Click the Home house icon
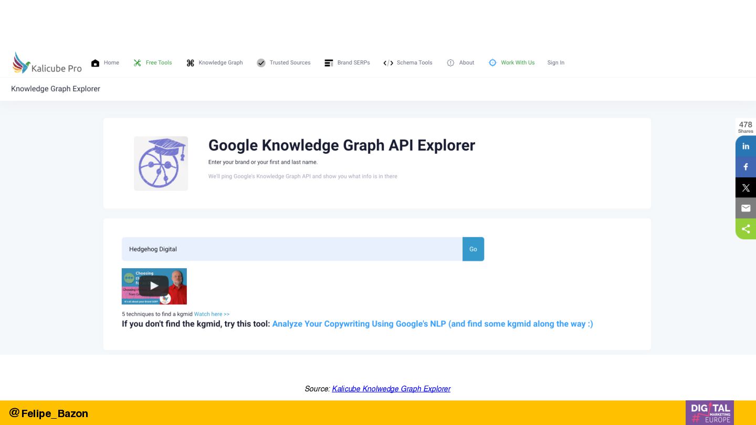 pos(95,63)
